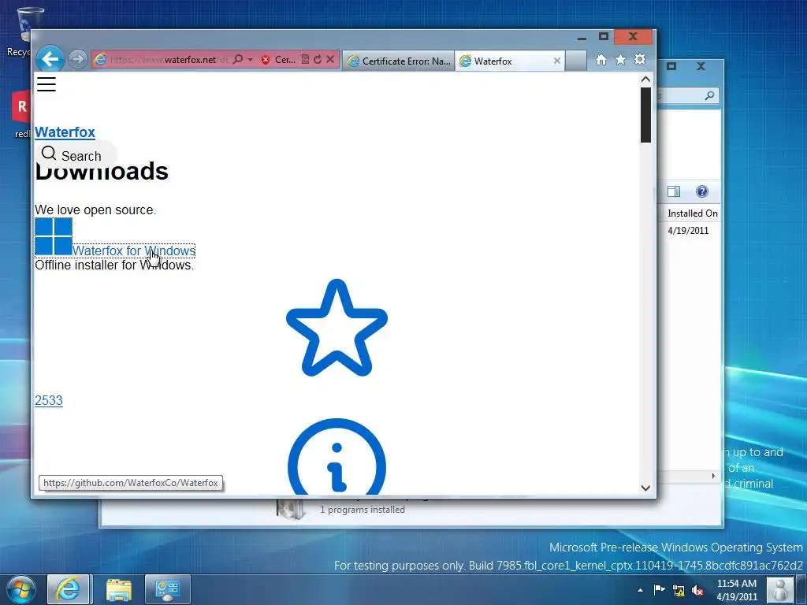Close the Waterfox tab
The width and height of the screenshot is (807, 605).
(557, 61)
